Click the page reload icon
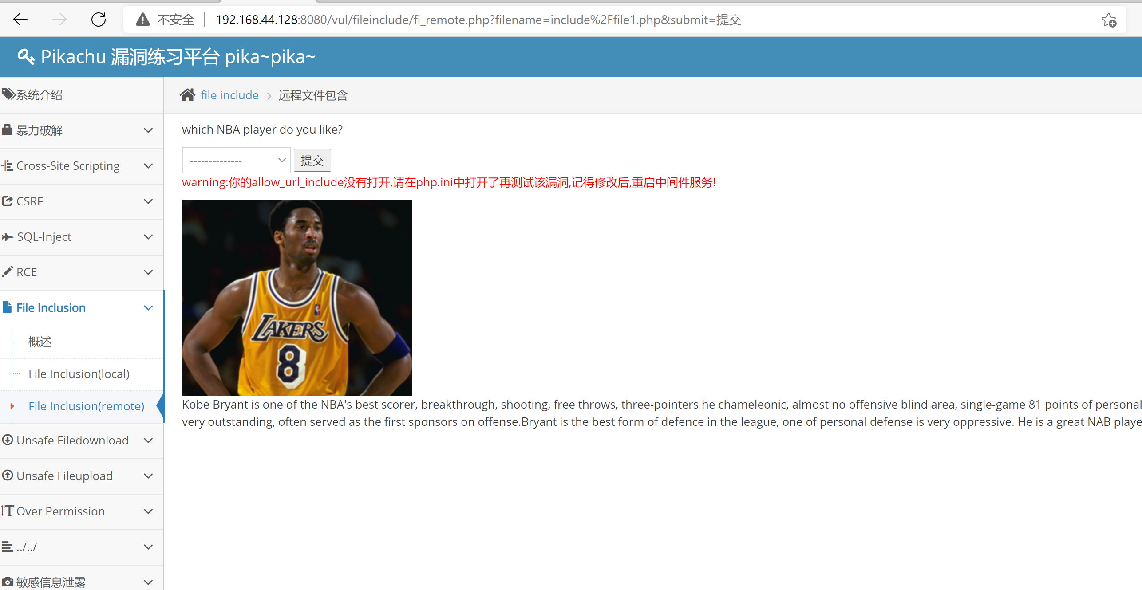Screen dimensions: 1142x590 coord(98,20)
